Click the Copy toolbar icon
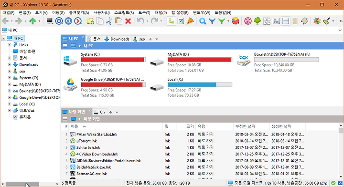 pyautogui.click(x=100, y=21)
